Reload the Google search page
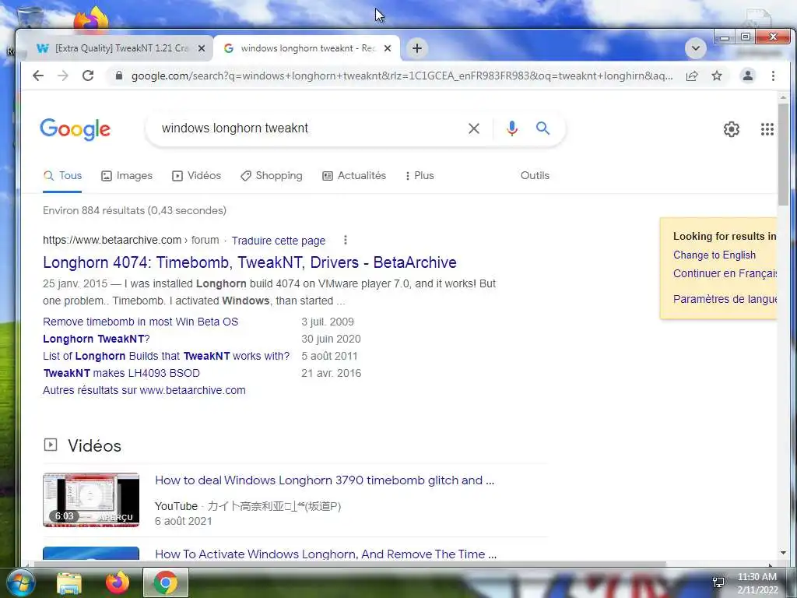Image resolution: width=797 pixels, height=598 pixels. 88,76
